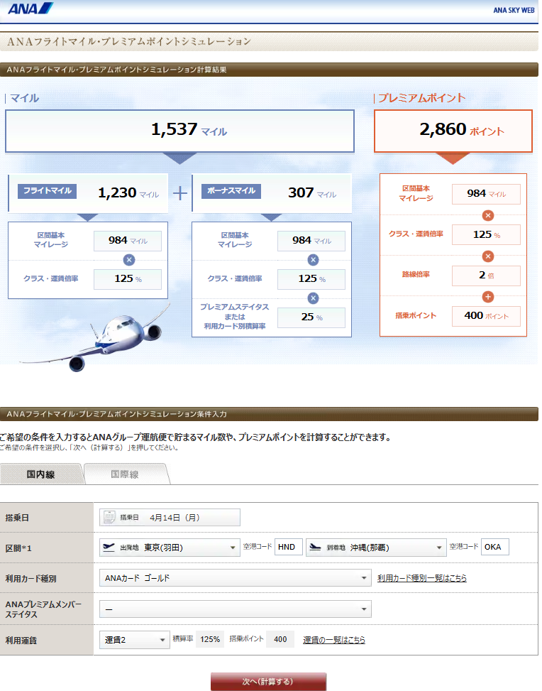
Task: Click the 1,230 flight miles value
Action: coord(128,193)
